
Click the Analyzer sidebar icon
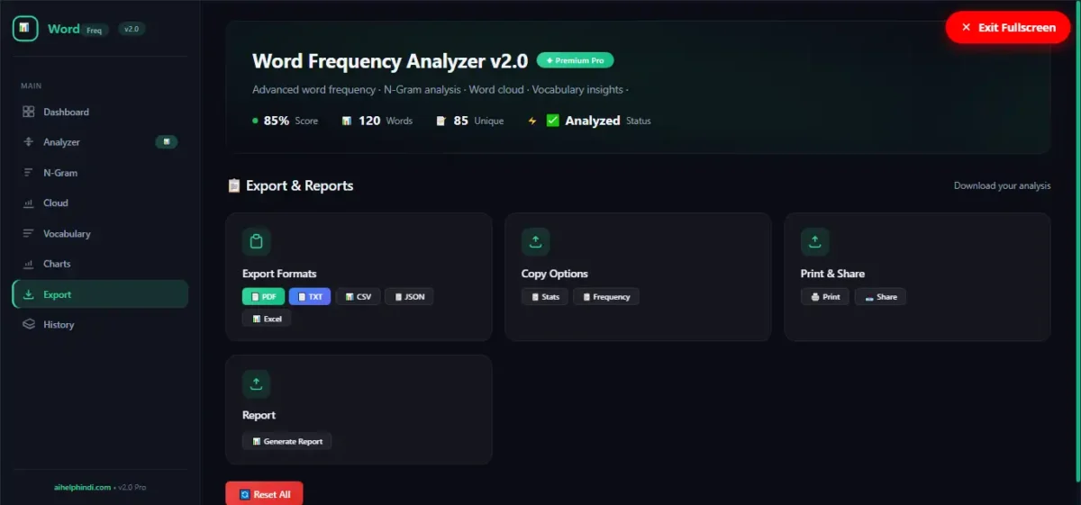28,142
